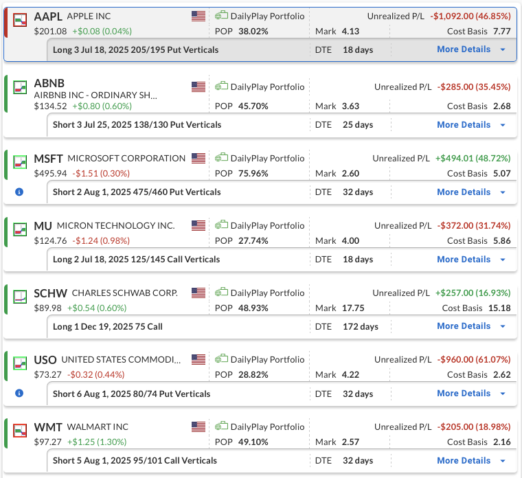This screenshot has width=522, height=478.
Task: Click the portfolio icon in SCHW row
Action: (221, 292)
